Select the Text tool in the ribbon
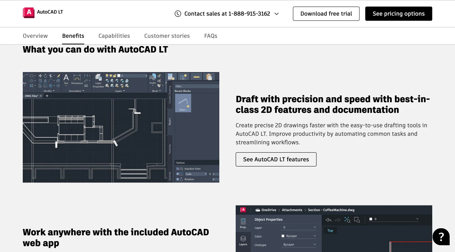455x252 pixels. 66,78
